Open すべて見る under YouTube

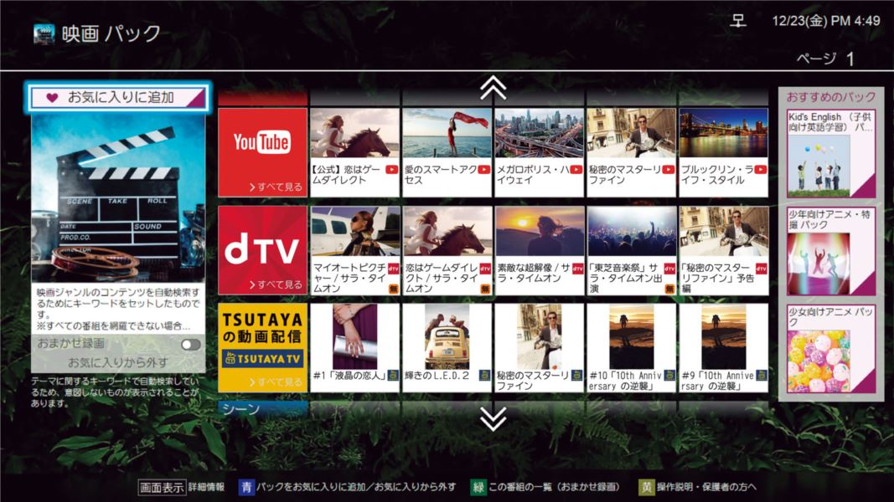276,187
